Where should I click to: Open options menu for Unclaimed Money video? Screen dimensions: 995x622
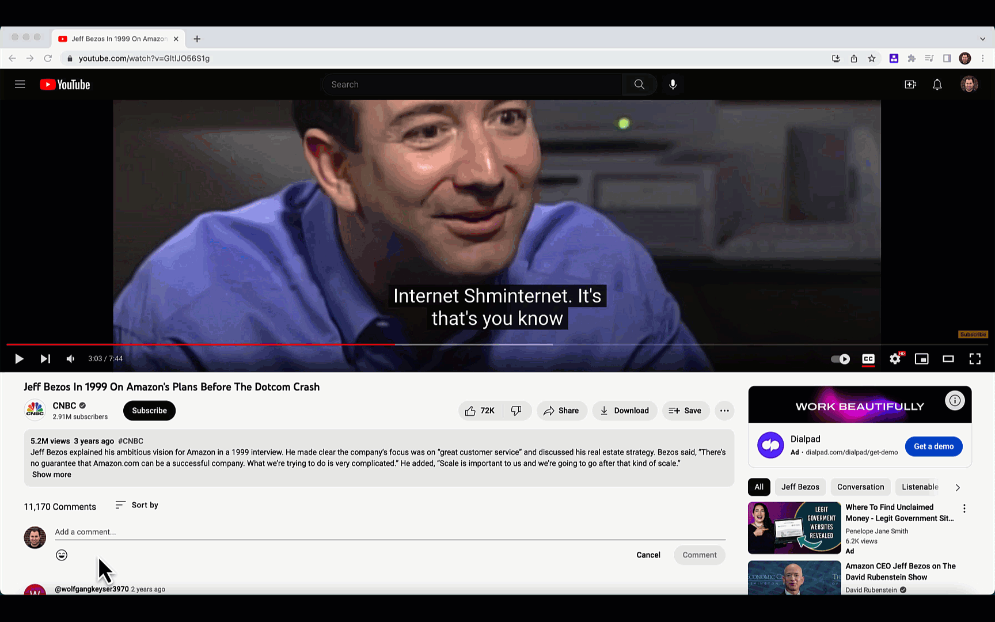point(964,509)
